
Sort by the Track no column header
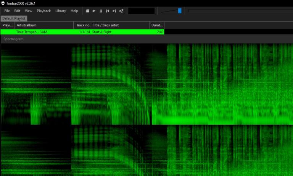(82, 25)
